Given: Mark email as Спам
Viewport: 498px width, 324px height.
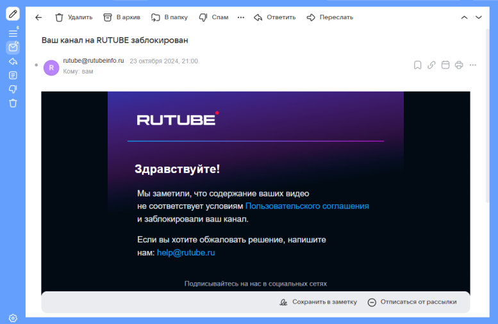Looking at the screenshot, I should [213, 17].
